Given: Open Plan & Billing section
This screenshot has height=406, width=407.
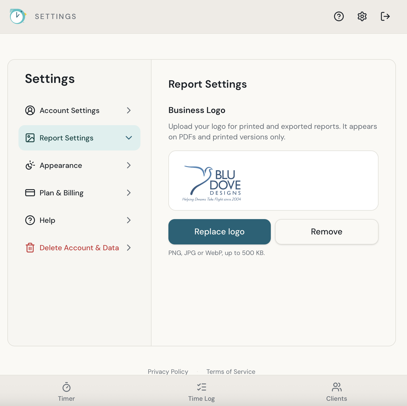Looking at the screenshot, I should click(x=79, y=193).
